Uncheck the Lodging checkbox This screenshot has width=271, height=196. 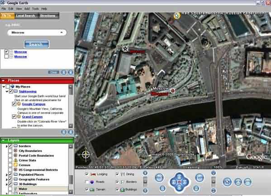click(x=87, y=174)
